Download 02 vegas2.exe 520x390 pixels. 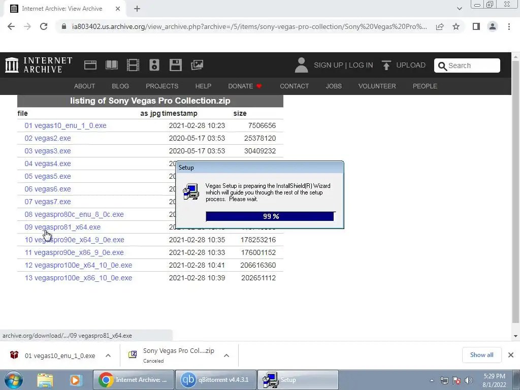point(47,138)
